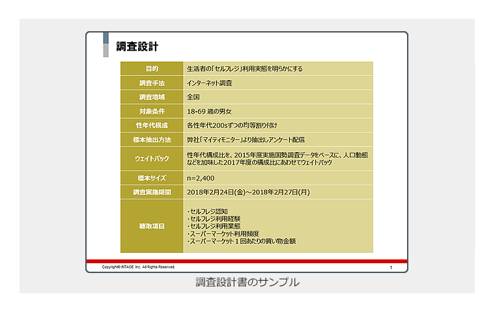Click the text 生活者の「セルフレジ」利用実態を明らかにする
Image resolution: width=495 pixels, height=312 pixels.
[245, 69]
